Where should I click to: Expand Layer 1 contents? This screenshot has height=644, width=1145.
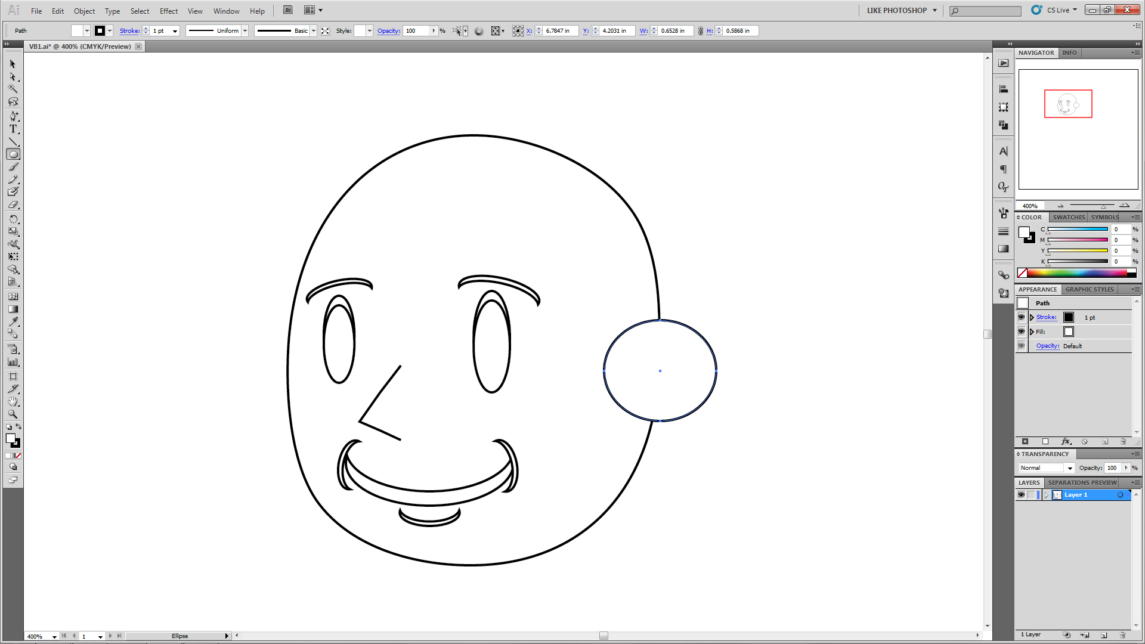(x=1046, y=495)
